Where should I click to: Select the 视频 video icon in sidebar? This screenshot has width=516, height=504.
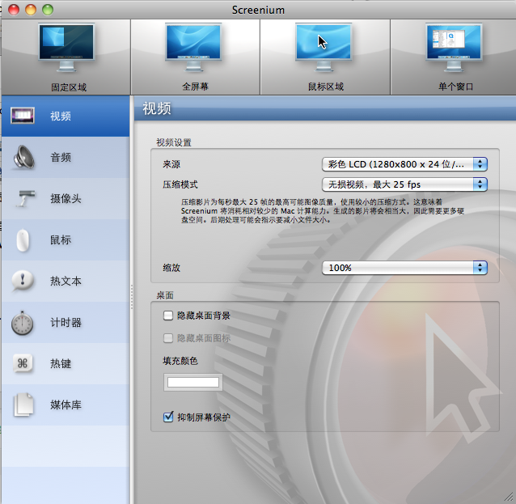pyautogui.click(x=23, y=116)
